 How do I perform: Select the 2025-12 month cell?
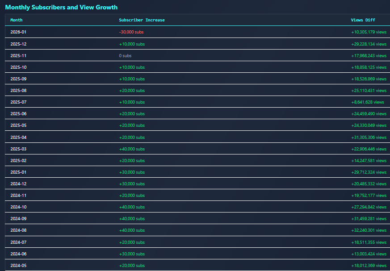[x=18, y=44]
